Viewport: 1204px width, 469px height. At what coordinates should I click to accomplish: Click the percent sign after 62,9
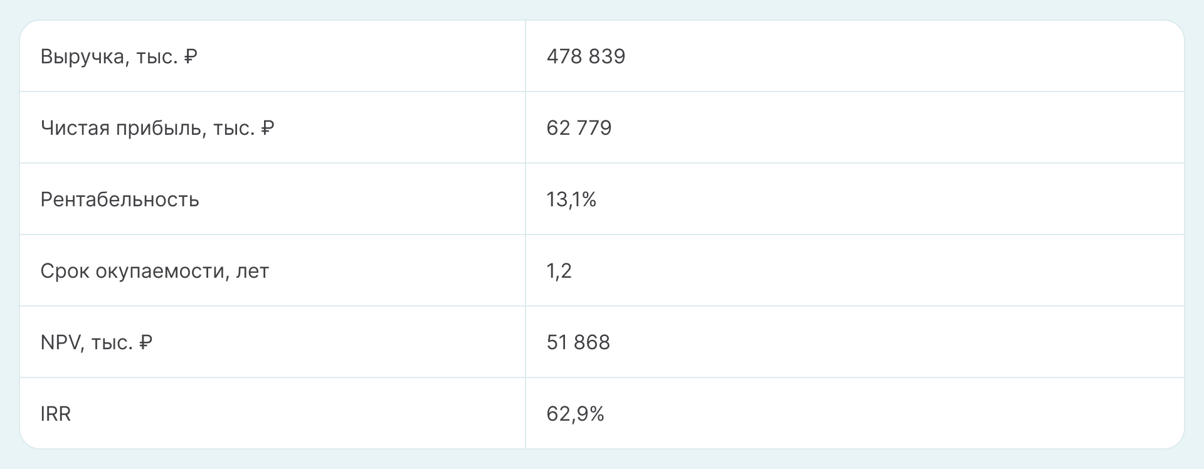596,414
